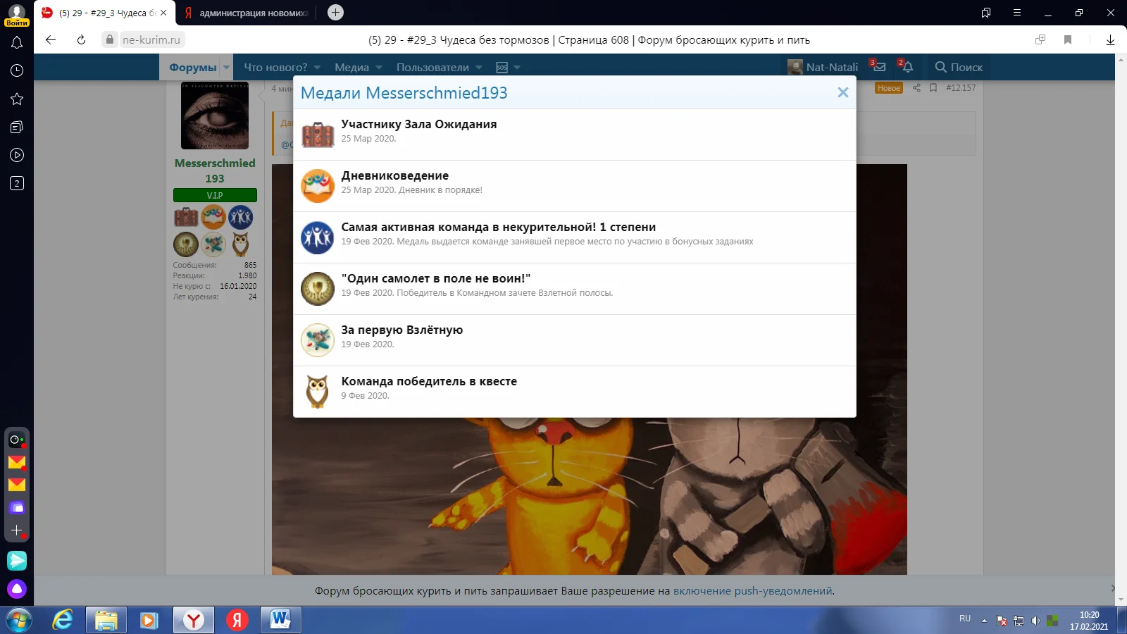1127x634 pixels.
Task: Launch Internet Explorer from the taskbar
Action: [x=63, y=620]
